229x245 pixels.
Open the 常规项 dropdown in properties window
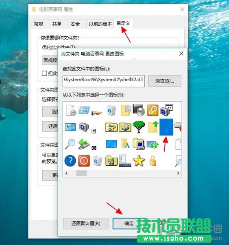(50, 60)
